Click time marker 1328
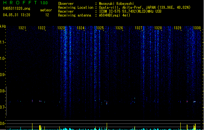The image size is (204, 130). click(158, 28)
